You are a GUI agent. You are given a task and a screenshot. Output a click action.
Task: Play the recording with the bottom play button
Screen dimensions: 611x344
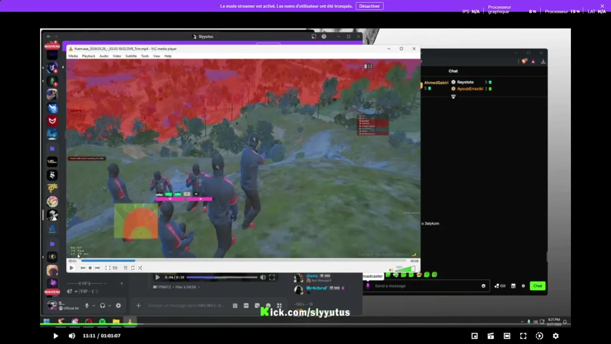pos(55,336)
